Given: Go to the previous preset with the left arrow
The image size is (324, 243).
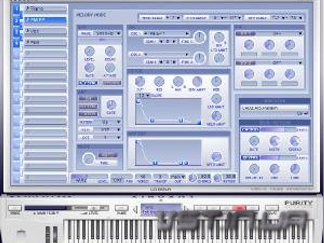Looking at the screenshot, I should (x=136, y=210).
